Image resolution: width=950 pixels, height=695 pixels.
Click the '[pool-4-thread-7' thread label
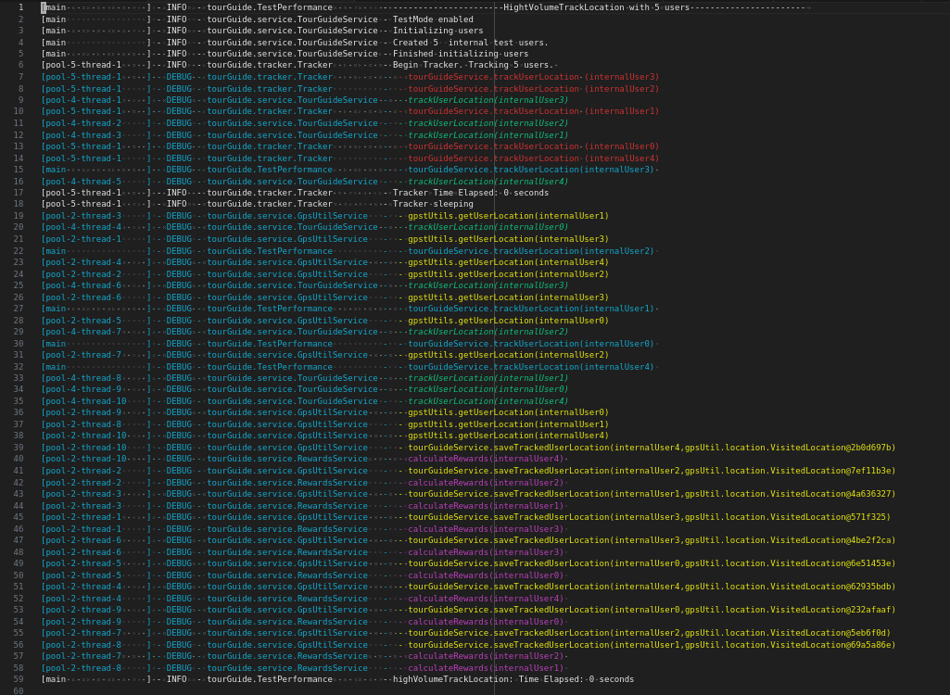click(x=82, y=332)
